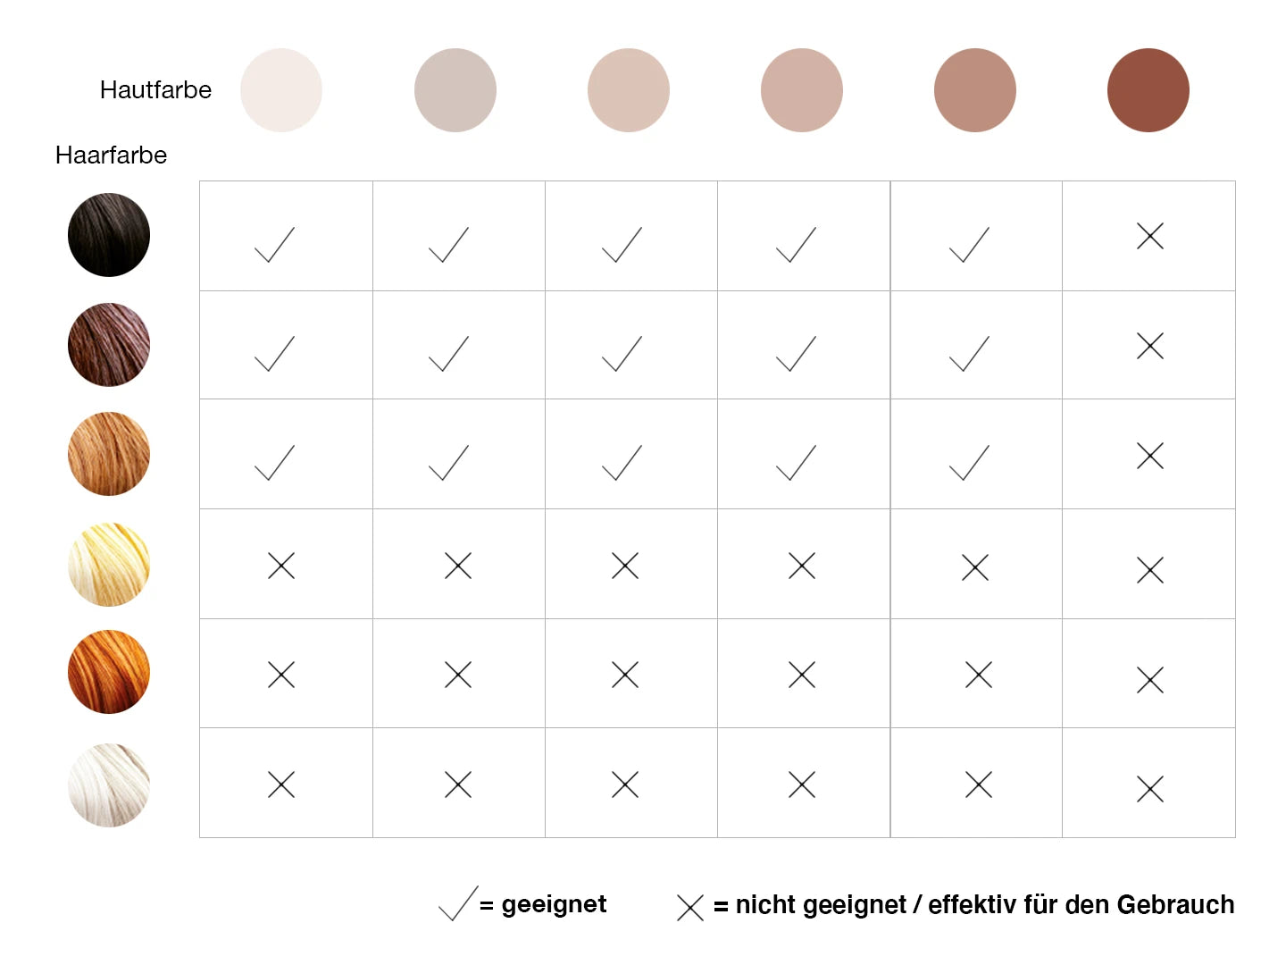Click the X for red hair, darkest skin
The image size is (1286, 965).
click(1149, 680)
